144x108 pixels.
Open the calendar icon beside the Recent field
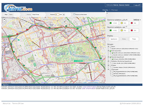[x=64, y=14]
